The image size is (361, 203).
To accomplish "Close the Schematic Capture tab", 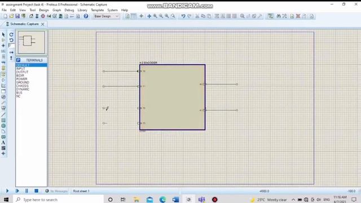I will tap(43, 24).
